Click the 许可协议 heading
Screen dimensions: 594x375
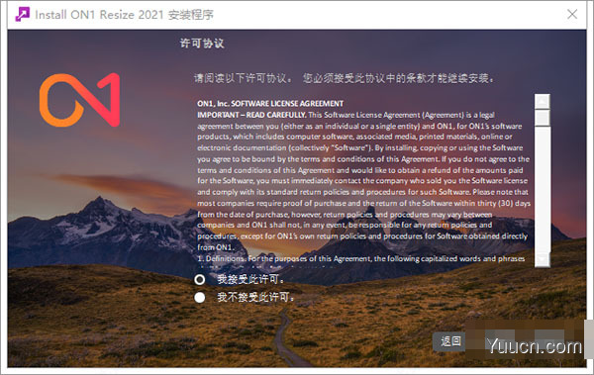[202, 44]
